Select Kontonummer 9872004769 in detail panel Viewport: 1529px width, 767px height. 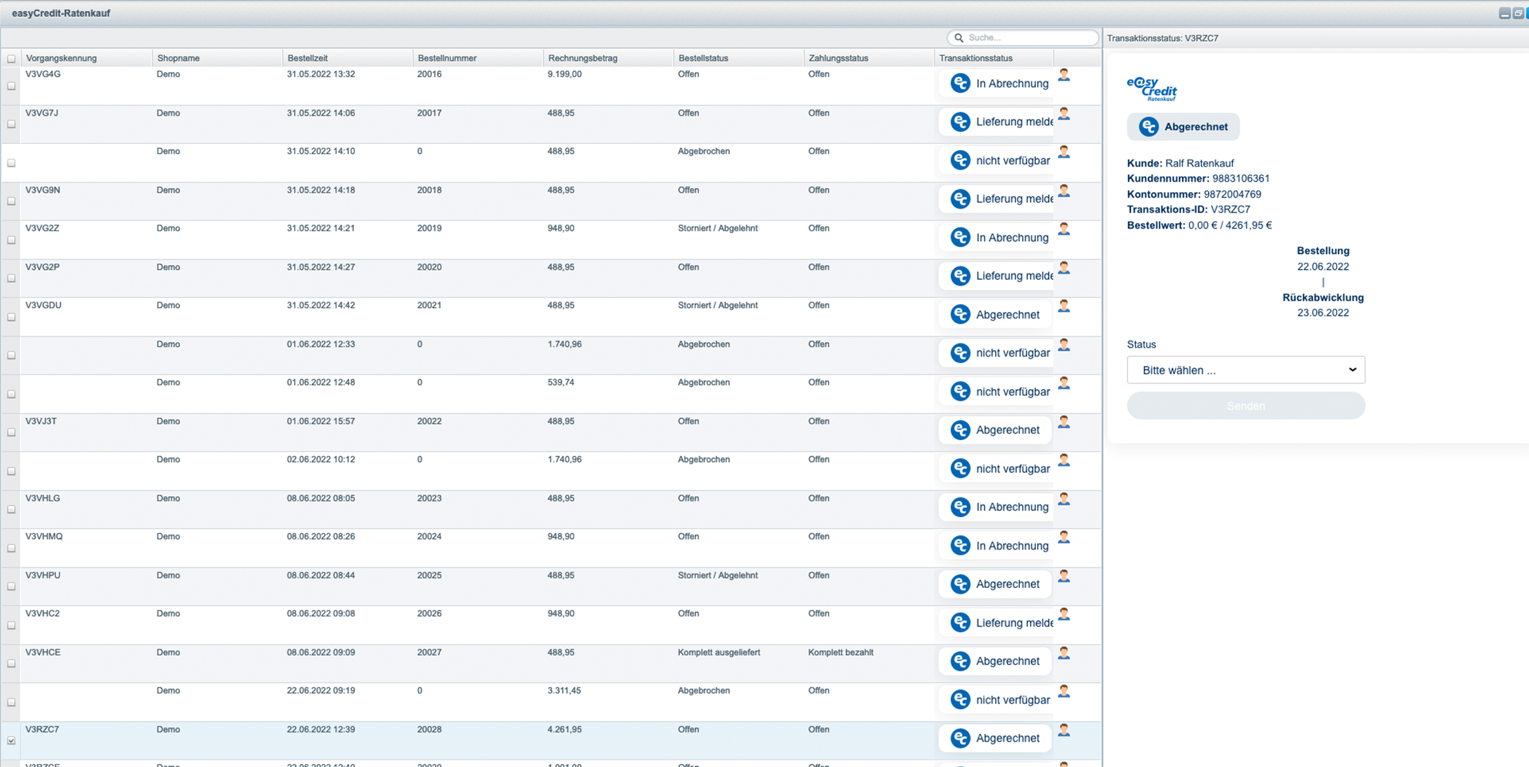[x=1232, y=194]
